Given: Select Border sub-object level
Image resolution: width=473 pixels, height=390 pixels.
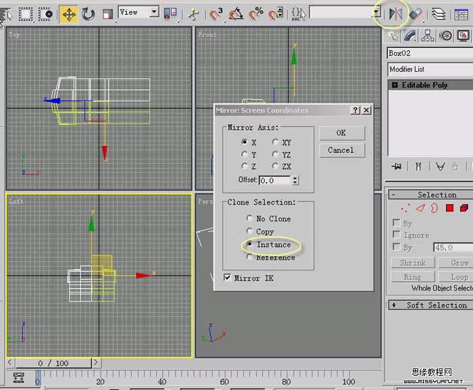Looking at the screenshot, I should pos(434,208).
